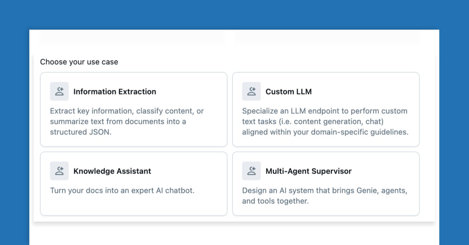Select the Information Extraction title
Viewport: 469px width, 245px height.
[x=115, y=92]
